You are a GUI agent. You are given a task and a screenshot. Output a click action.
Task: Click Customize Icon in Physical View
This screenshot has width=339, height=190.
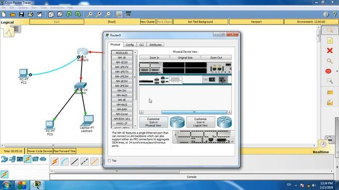click(154, 122)
